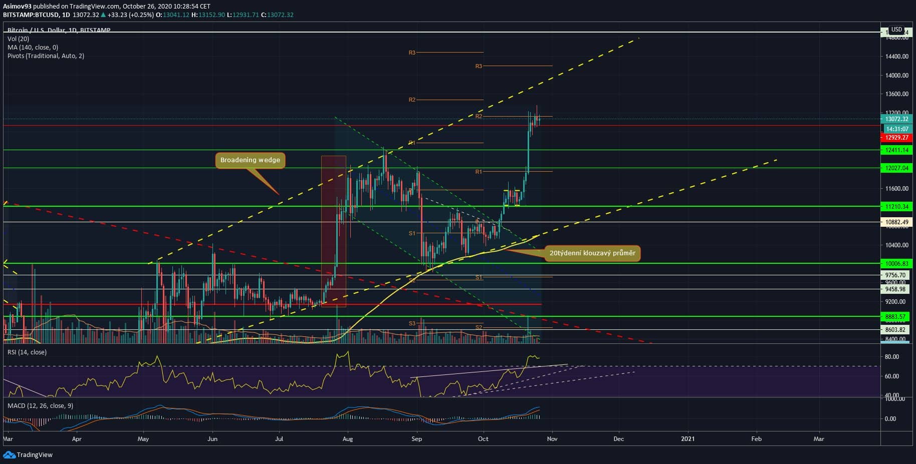Select the green 12411.14 price level label
This screenshot has height=464, width=916.
click(896, 150)
